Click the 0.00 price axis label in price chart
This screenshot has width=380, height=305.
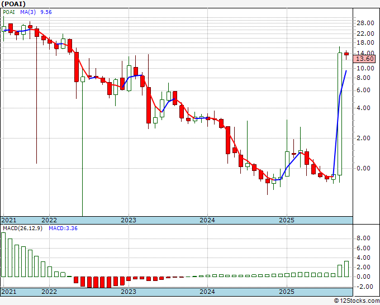point(364,168)
